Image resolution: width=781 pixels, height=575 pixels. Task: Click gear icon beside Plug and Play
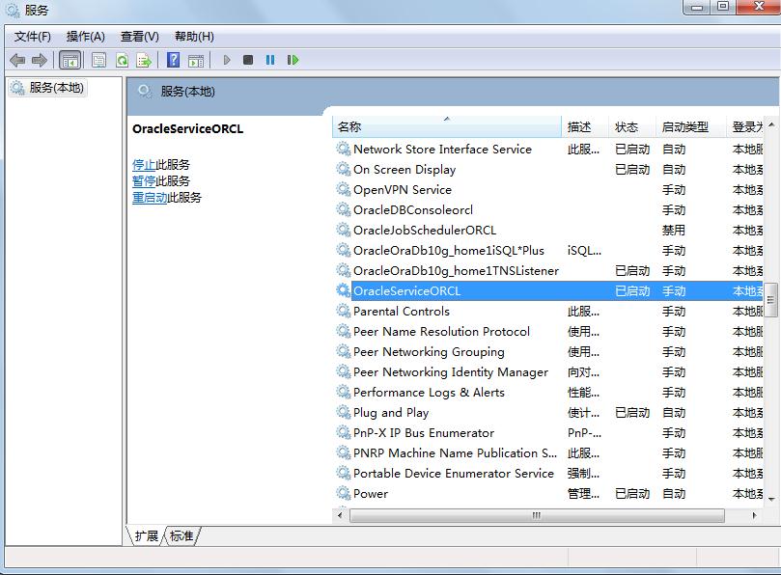coord(343,413)
